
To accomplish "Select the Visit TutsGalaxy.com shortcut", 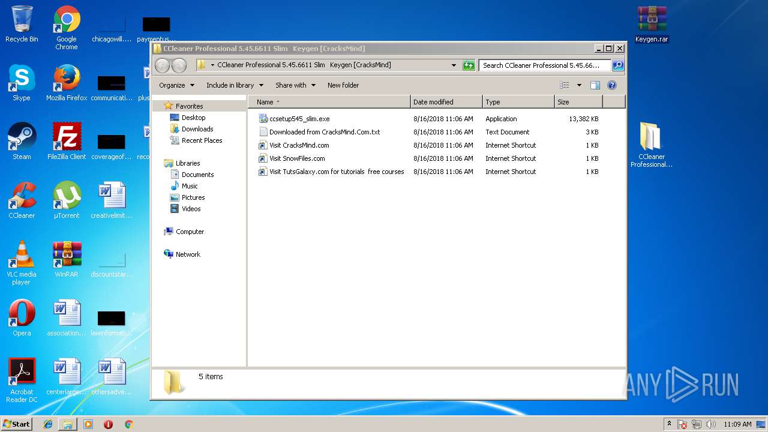I will click(337, 172).
